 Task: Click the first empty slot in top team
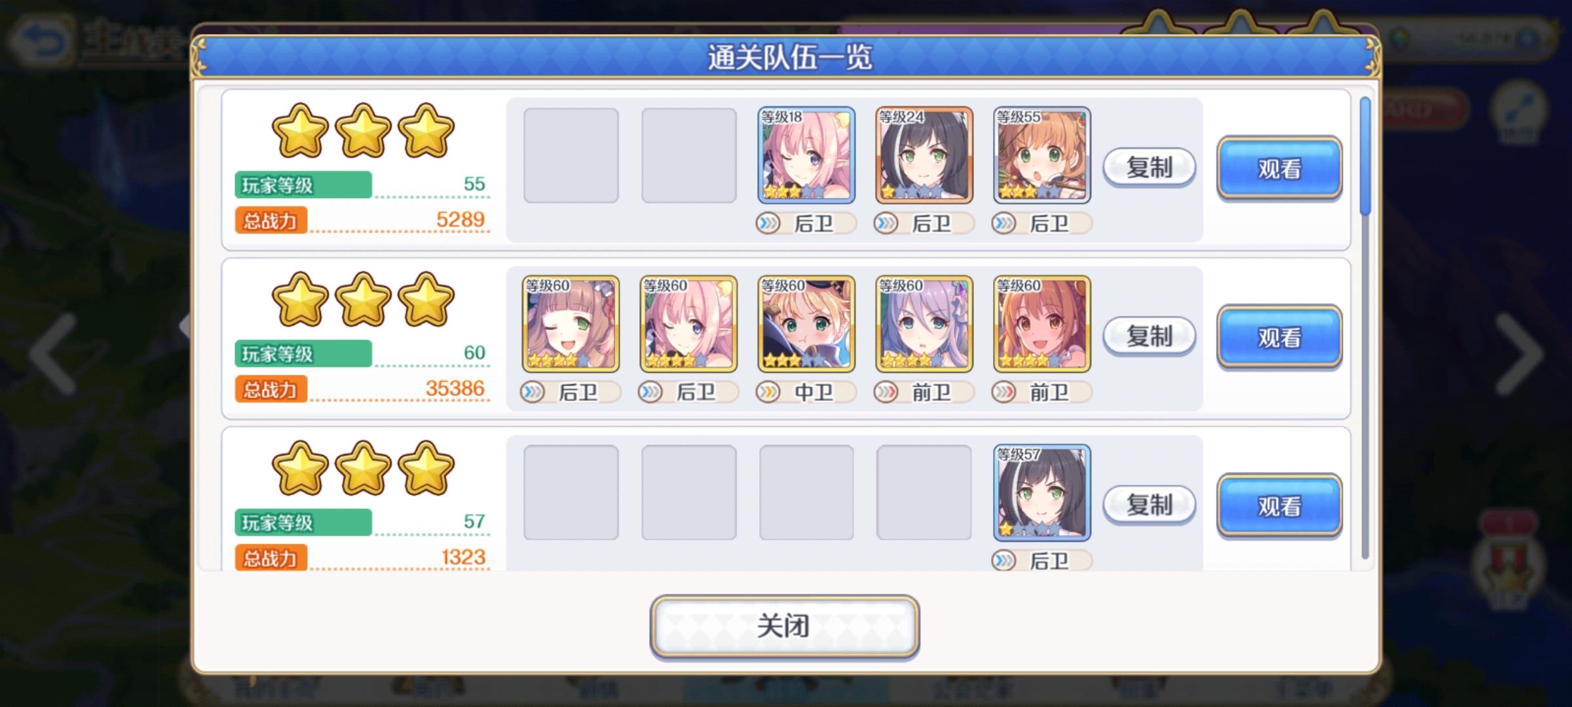point(571,155)
